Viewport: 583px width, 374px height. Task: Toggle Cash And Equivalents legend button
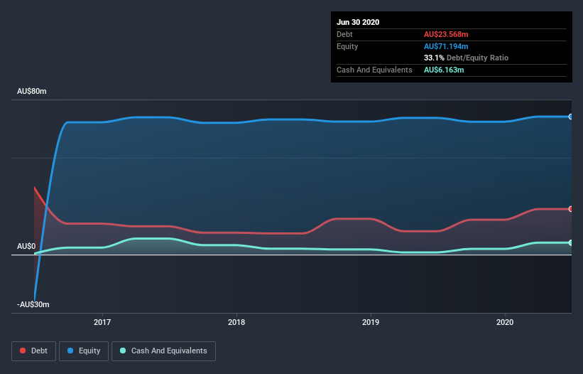(x=163, y=351)
